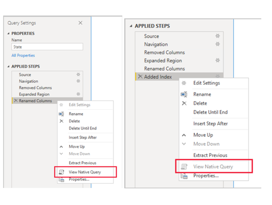Screen dimensions: 272x205
Task: Collapse the PROPERTIES section
Action: (x=8, y=33)
